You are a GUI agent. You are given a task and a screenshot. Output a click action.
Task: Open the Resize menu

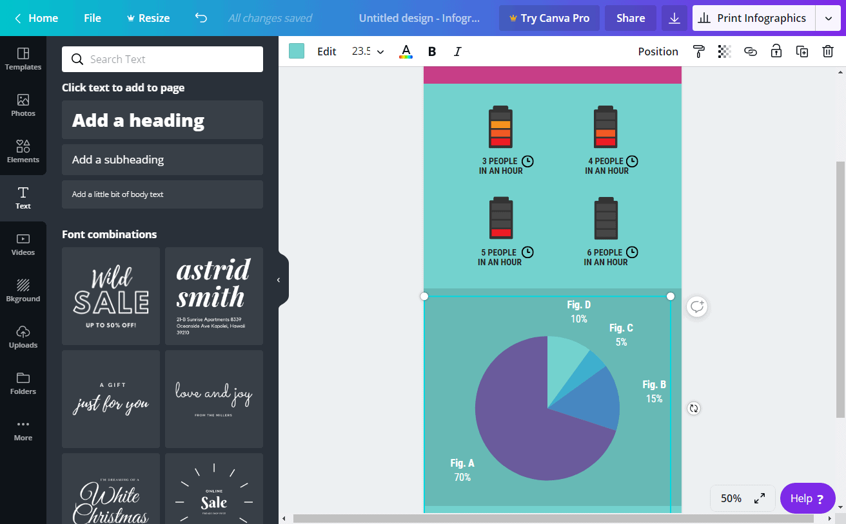148,18
